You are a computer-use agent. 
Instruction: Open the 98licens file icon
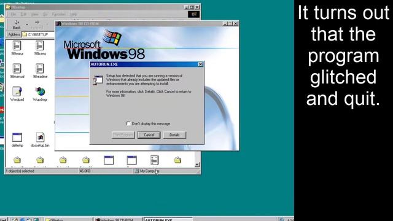click(x=40, y=48)
